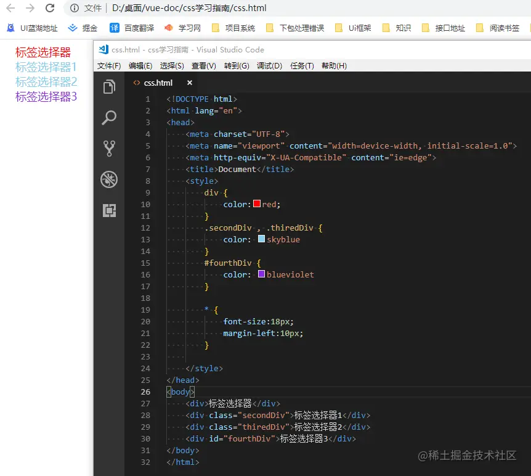Click the red color swatch on line 10

[257, 203]
